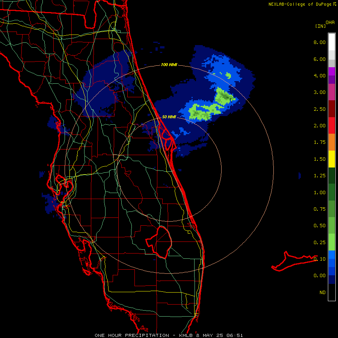Pick the yellow swatch beside 1.50
338x338 pixels.
pos(332,159)
